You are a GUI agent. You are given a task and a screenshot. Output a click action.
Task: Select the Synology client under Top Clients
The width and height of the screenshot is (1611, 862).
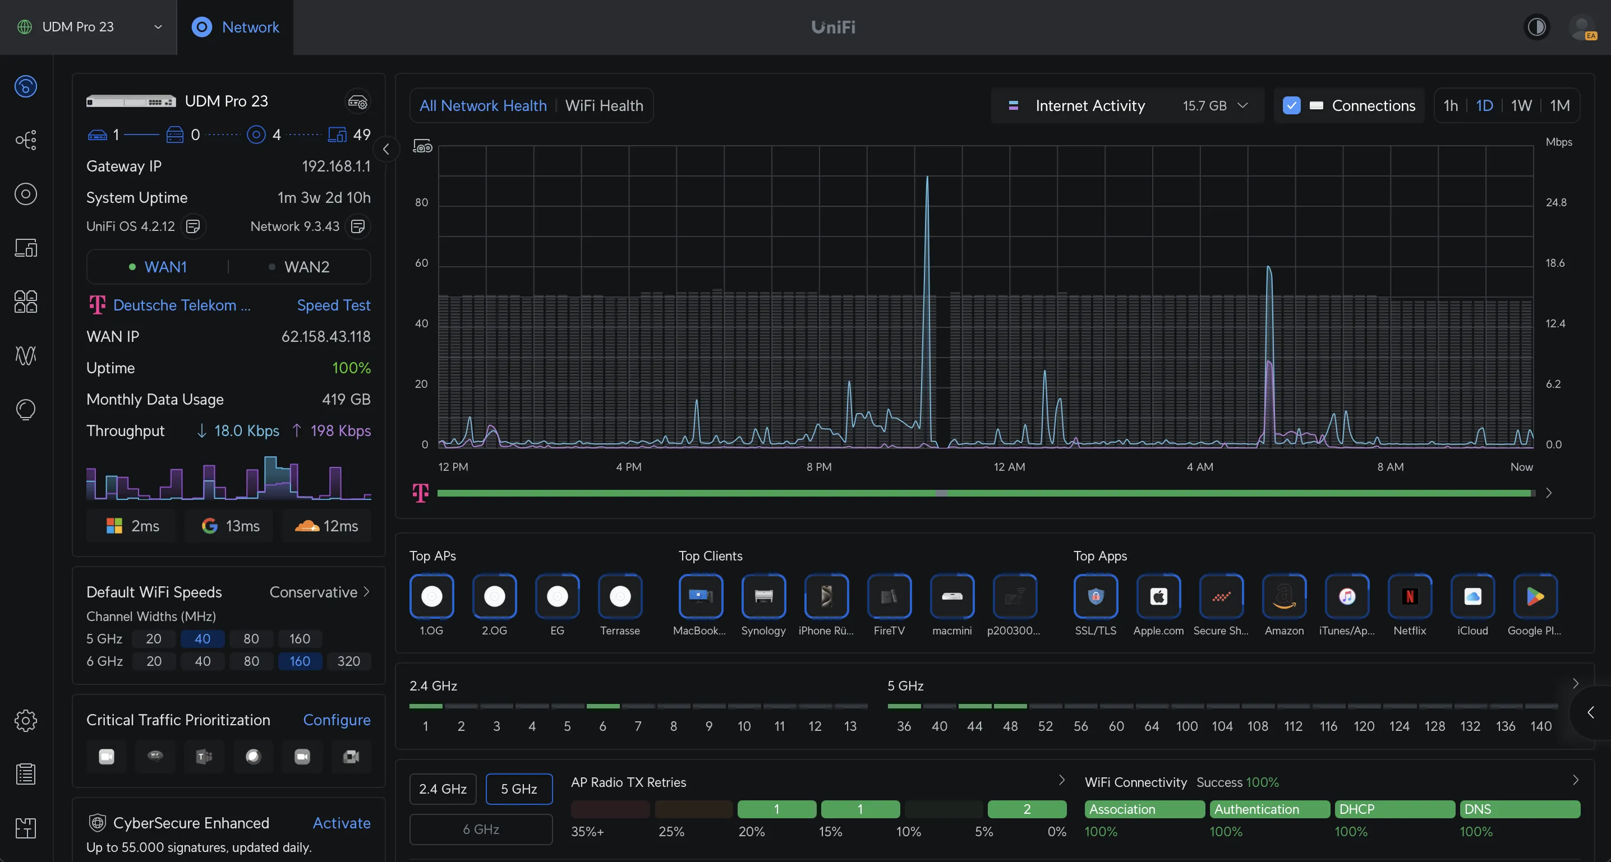click(763, 596)
